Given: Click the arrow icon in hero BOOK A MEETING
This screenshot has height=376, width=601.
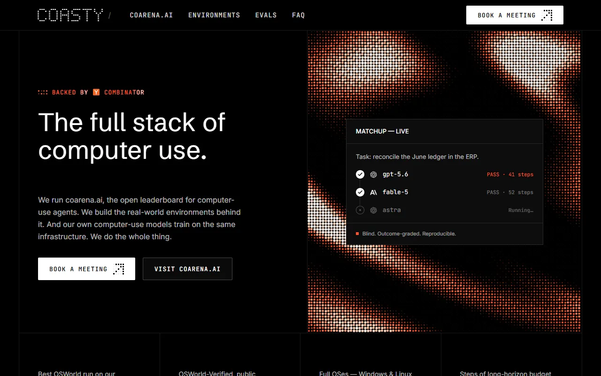Looking at the screenshot, I should (x=119, y=269).
